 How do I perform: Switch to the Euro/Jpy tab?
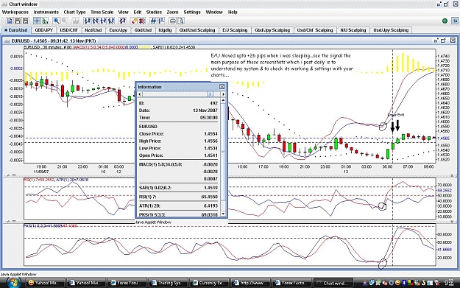[118, 30]
